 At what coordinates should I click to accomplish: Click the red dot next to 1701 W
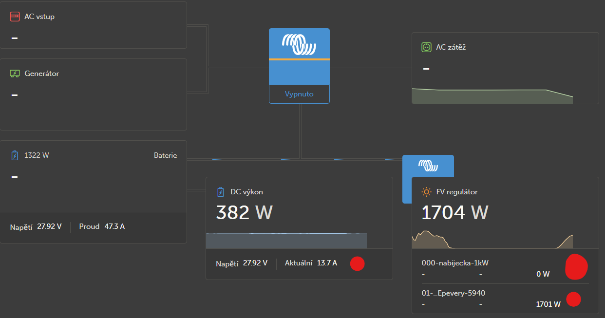click(573, 299)
